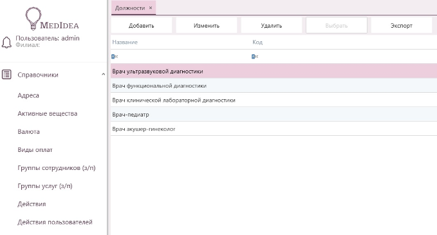Open the Валюта reference
Viewport: 437px width, 235px height.
pos(28,131)
